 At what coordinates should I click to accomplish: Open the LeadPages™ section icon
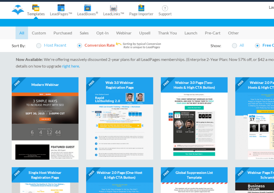[61, 8]
